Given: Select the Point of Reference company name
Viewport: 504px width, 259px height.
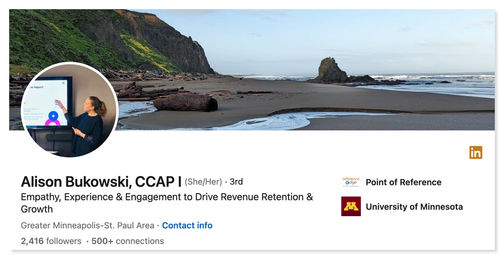Looking at the screenshot, I should (403, 182).
